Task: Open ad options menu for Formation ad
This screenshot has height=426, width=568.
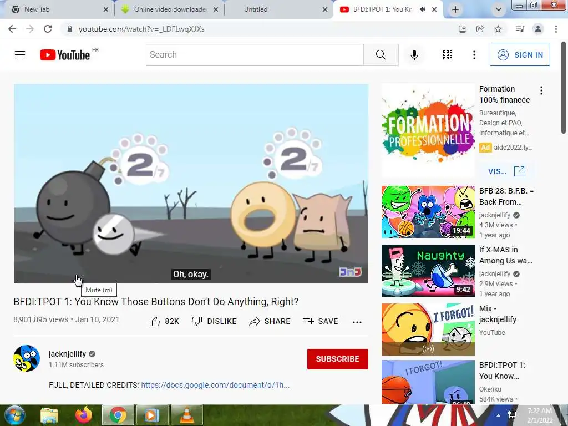Action: coord(541,90)
